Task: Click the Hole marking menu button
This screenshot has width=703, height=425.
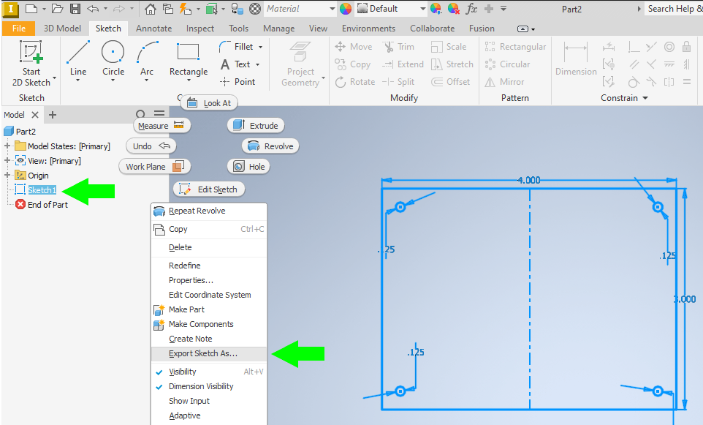Action: 248,167
